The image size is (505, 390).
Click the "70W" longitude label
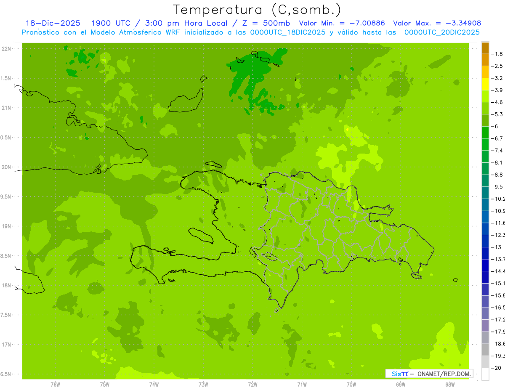coord(351,384)
